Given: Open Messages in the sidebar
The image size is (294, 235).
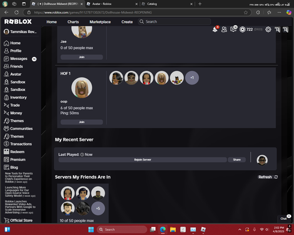Looking at the screenshot, I should pyautogui.click(x=16, y=59).
